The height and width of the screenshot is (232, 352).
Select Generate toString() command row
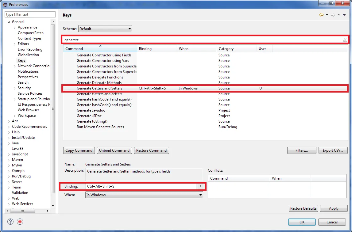(x=205, y=121)
